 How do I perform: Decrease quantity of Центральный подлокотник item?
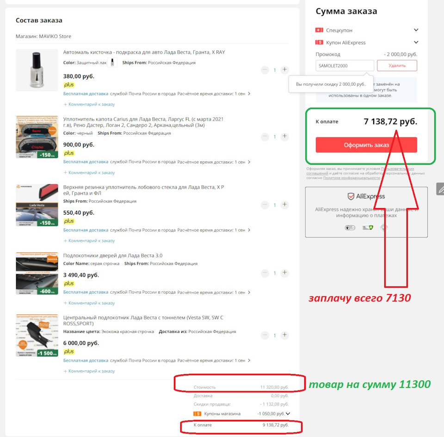265,335
